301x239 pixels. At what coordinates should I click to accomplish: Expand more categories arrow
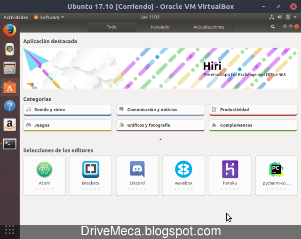160,139
